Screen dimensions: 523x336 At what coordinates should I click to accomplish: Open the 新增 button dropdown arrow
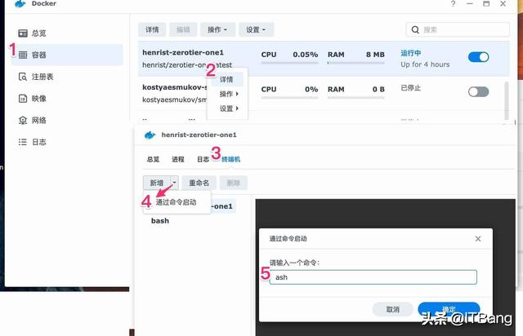tap(174, 183)
